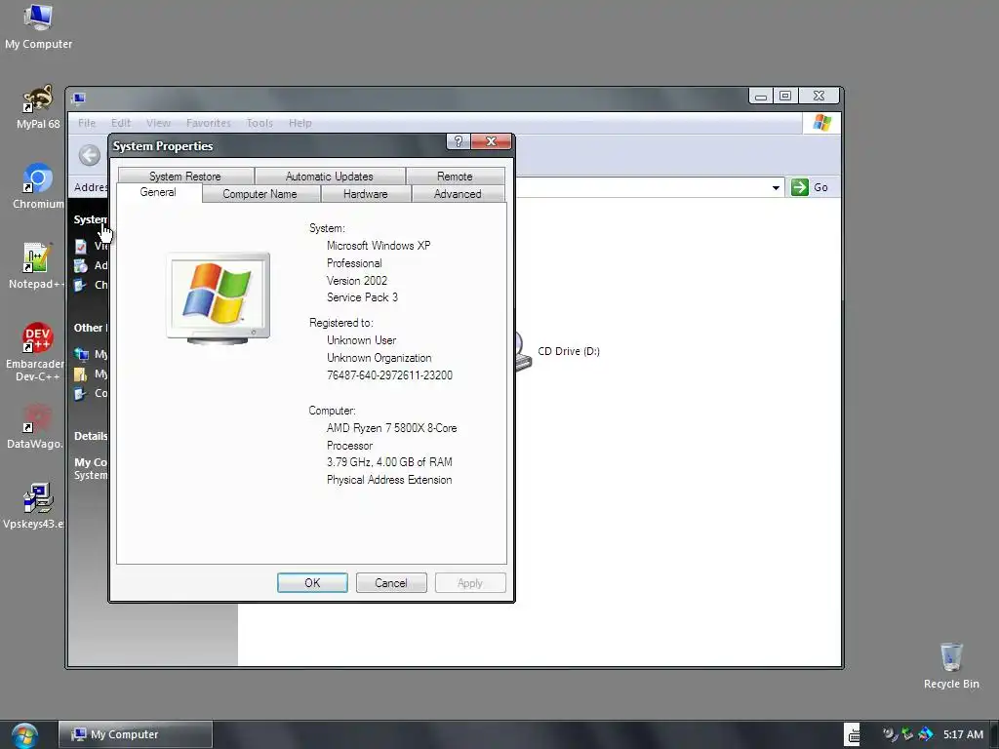Open the Remote tab
This screenshot has height=749, width=999.
click(455, 177)
